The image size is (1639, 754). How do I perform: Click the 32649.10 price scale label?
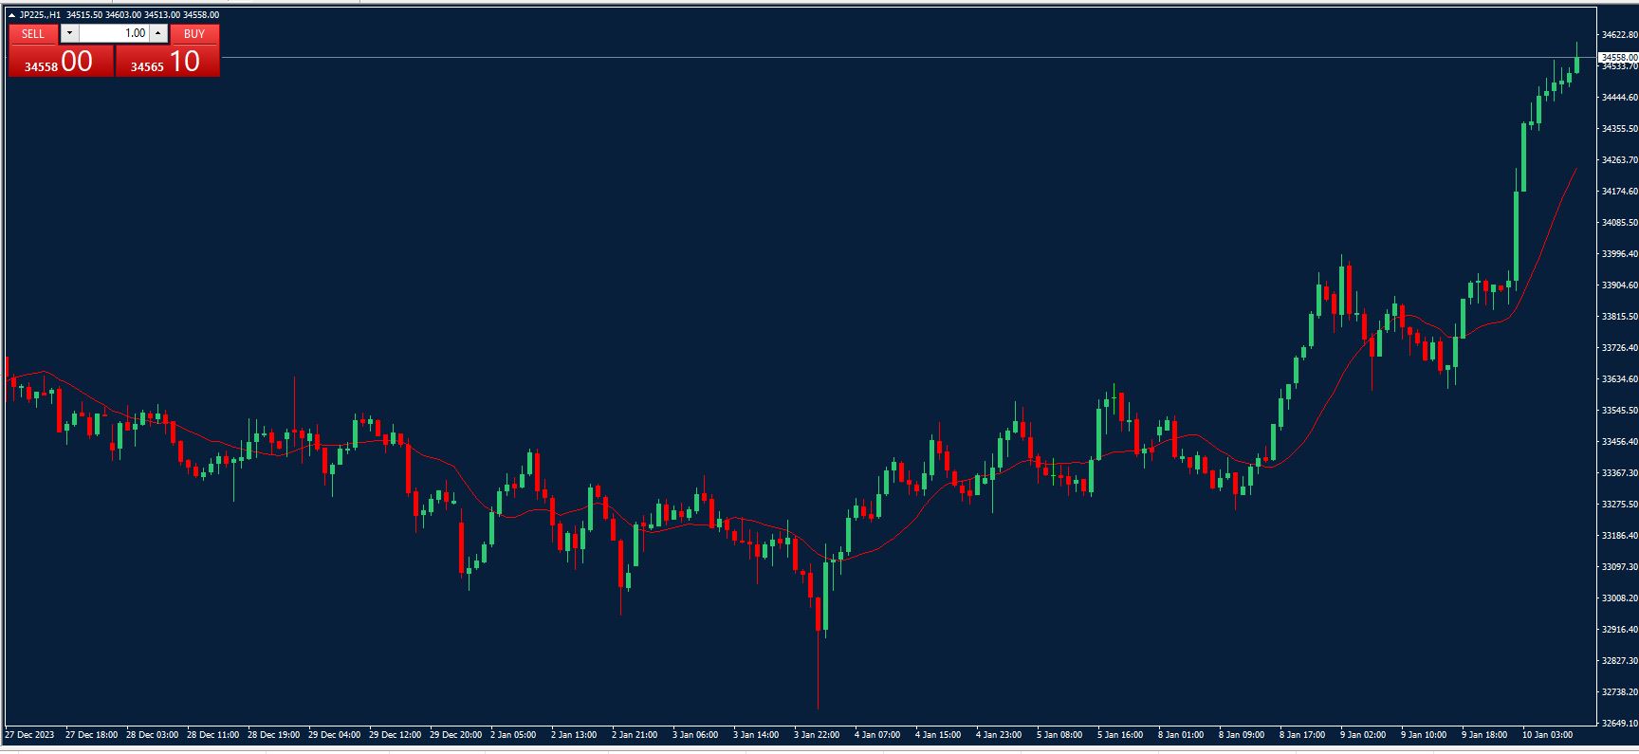click(1618, 724)
